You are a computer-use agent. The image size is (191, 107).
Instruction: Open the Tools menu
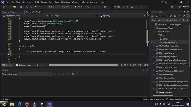coord(57,2)
